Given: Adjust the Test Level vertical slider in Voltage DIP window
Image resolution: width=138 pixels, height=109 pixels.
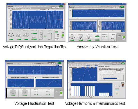Looking at the screenshot, I should (43, 36).
